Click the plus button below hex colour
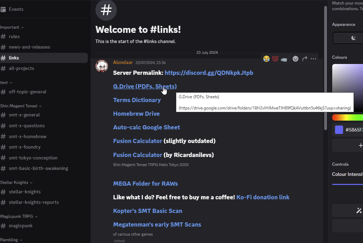This screenshot has width=363, height=243. click(x=348, y=145)
